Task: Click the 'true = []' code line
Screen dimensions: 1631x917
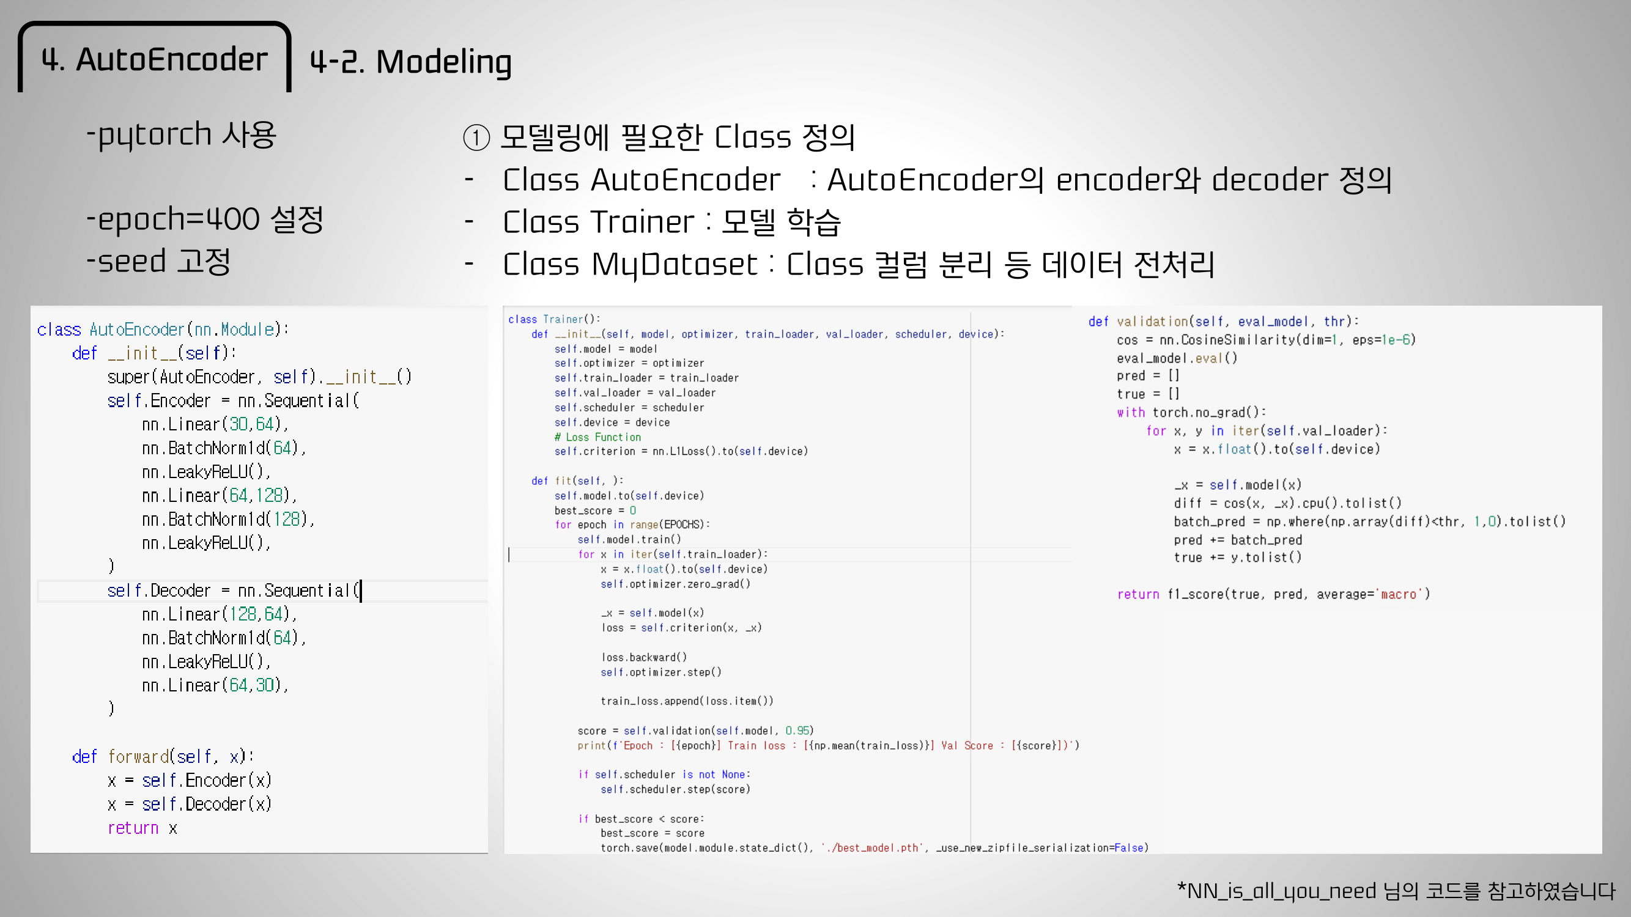Action: point(1148,394)
